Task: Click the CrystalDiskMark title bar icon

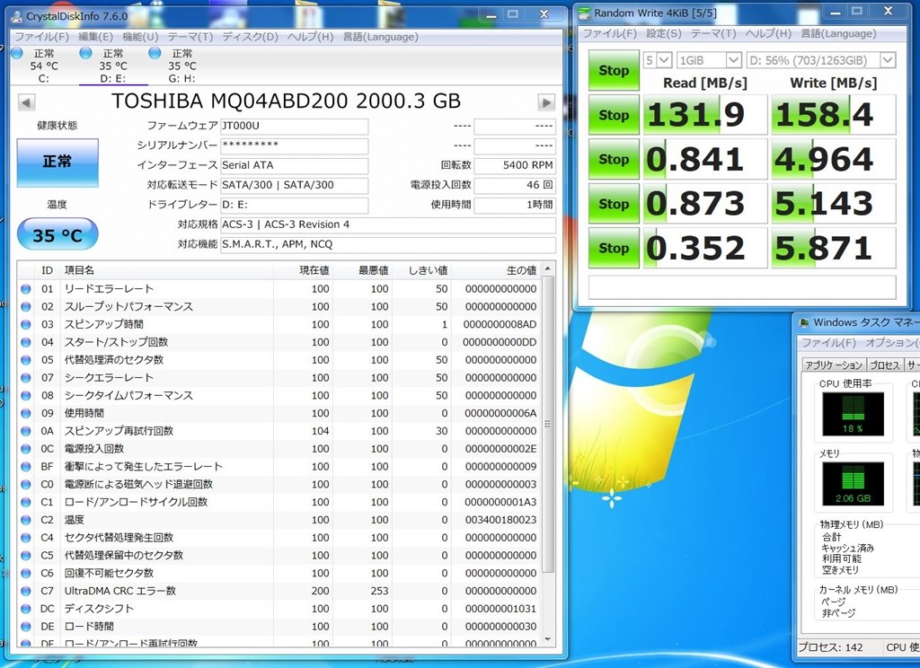Action: pyautogui.click(x=584, y=13)
